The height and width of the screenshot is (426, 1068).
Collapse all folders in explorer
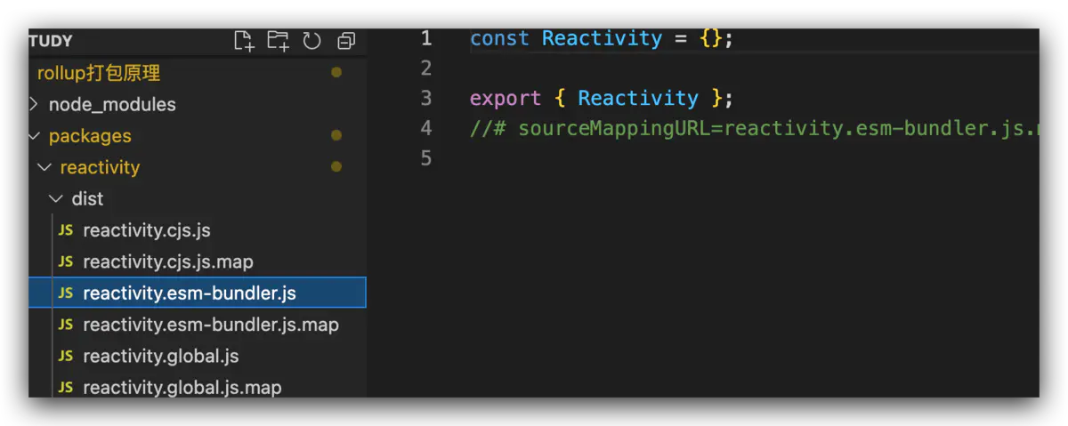pos(346,41)
